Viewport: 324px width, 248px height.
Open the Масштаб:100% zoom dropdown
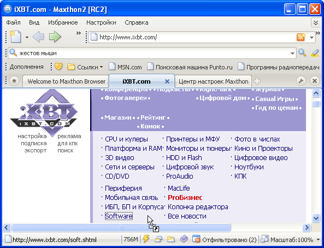point(295,240)
